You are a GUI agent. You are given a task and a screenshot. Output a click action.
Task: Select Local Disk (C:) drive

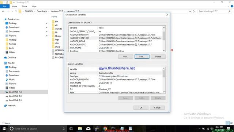coord(15,92)
